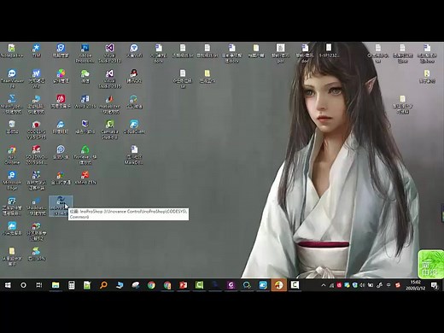Open the yellow folder under Shadowsocks column

pos(12,256)
